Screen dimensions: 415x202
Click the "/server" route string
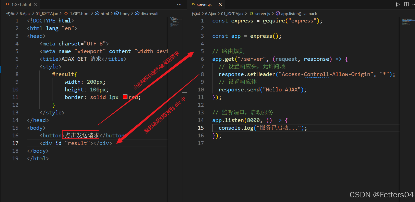pyautogui.click(x=252, y=59)
